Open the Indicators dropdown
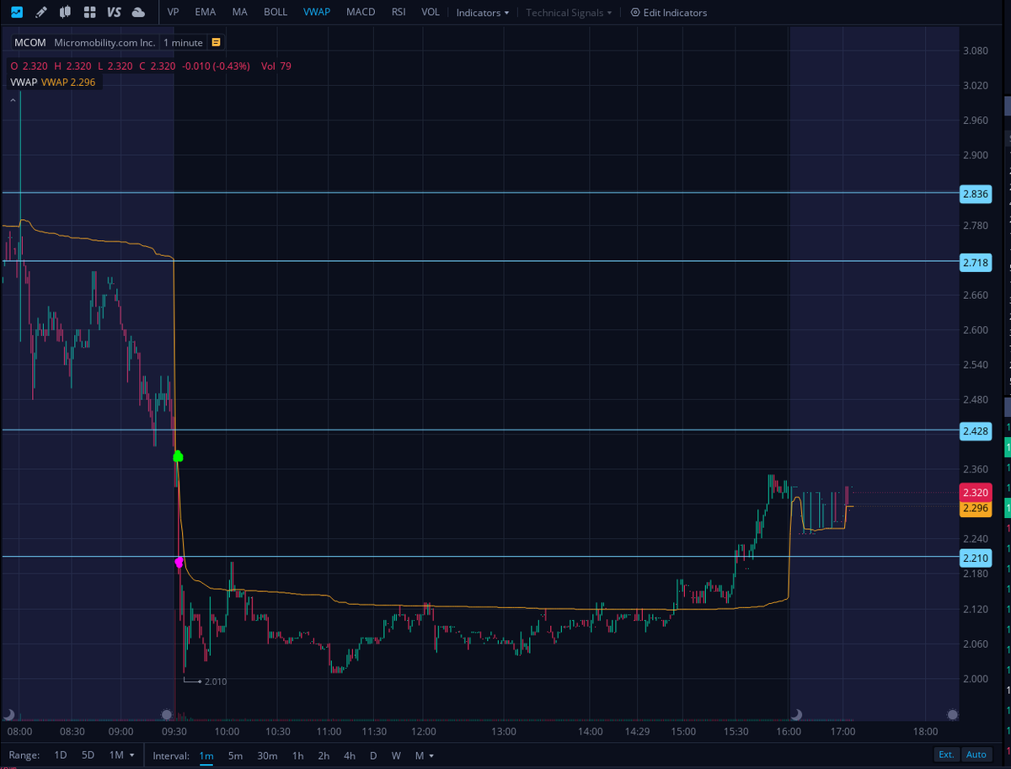Screen dimensions: 1011x769 483,13
